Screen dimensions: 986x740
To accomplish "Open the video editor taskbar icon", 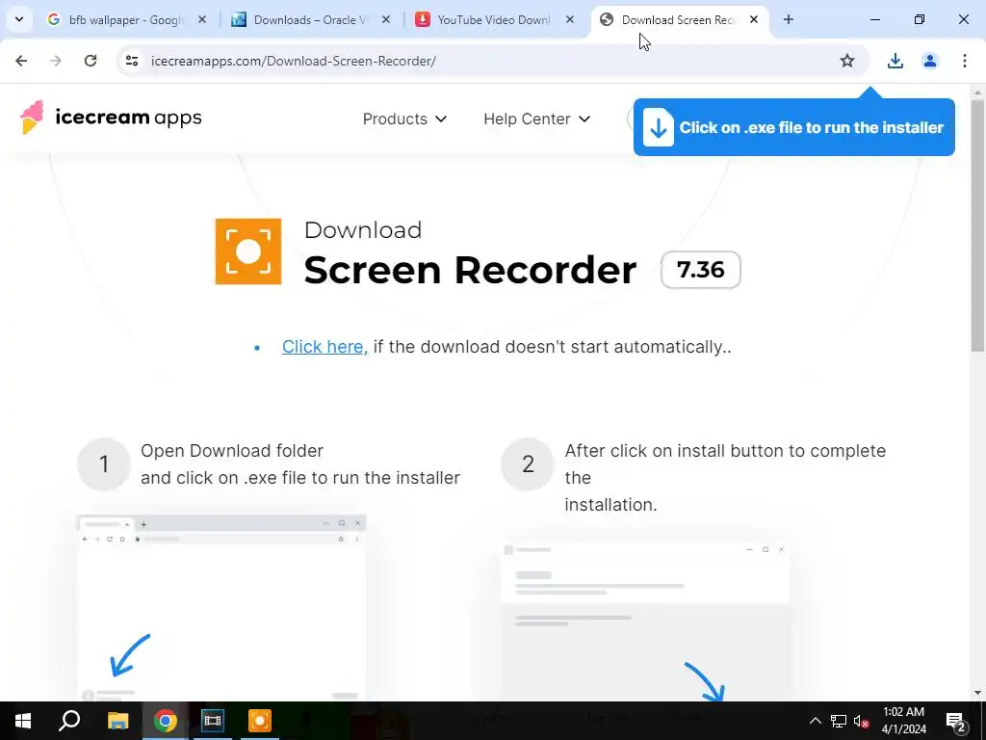I will [x=213, y=721].
